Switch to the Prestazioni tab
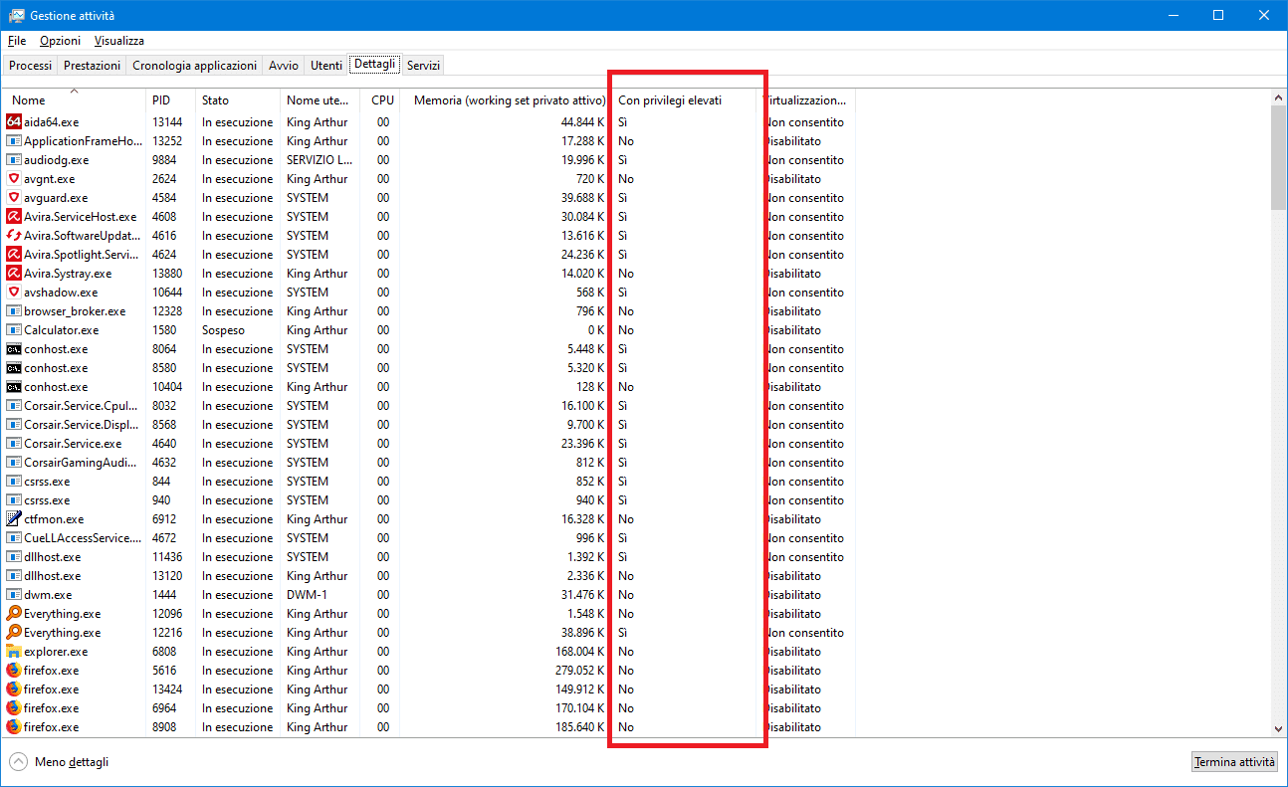 (92, 66)
